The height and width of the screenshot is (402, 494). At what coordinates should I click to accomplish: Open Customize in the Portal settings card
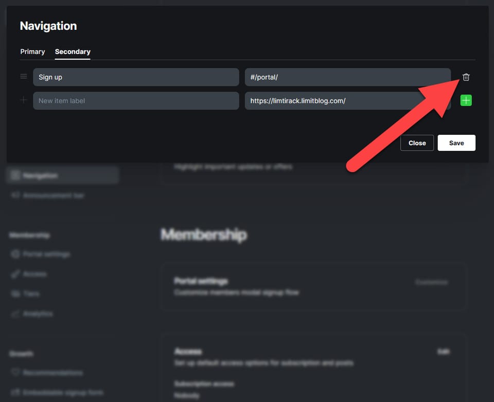(x=431, y=282)
